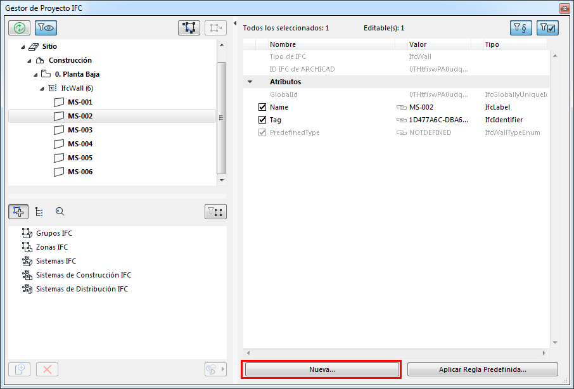Select the Sitio site icon
Screen dimensions: 574x389
click(x=34, y=46)
